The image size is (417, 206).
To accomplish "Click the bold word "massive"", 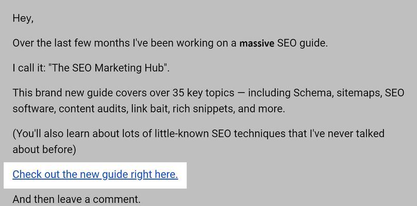I will click(x=257, y=43).
